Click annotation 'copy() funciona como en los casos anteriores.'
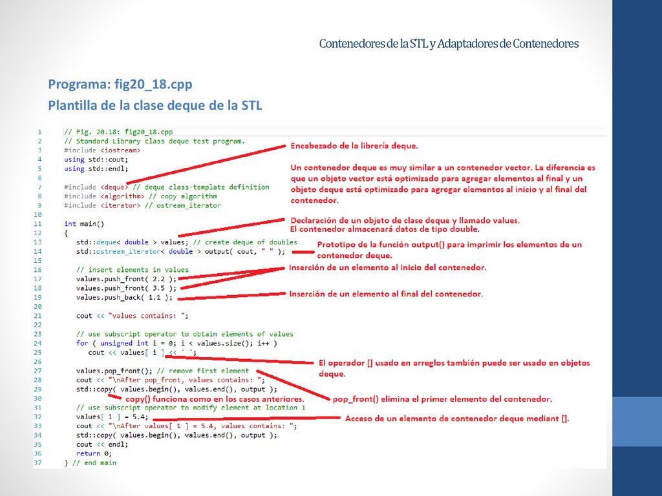This screenshot has width=662, height=496. click(x=215, y=399)
